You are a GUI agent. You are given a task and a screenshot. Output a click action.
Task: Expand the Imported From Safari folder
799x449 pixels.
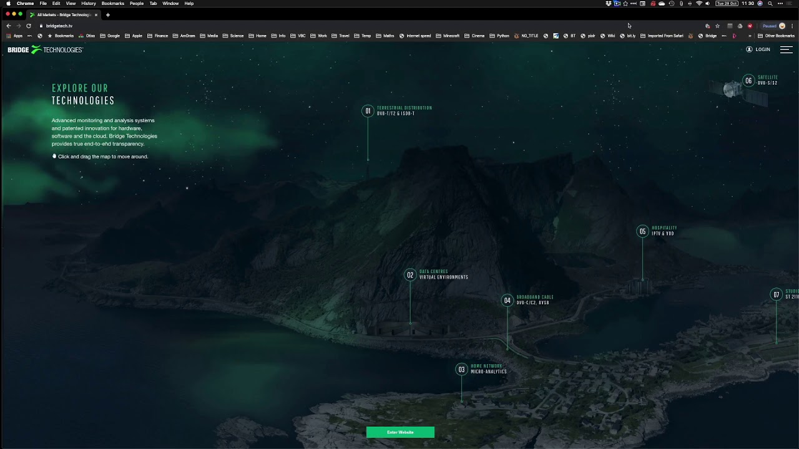pyautogui.click(x=662, y=36)
